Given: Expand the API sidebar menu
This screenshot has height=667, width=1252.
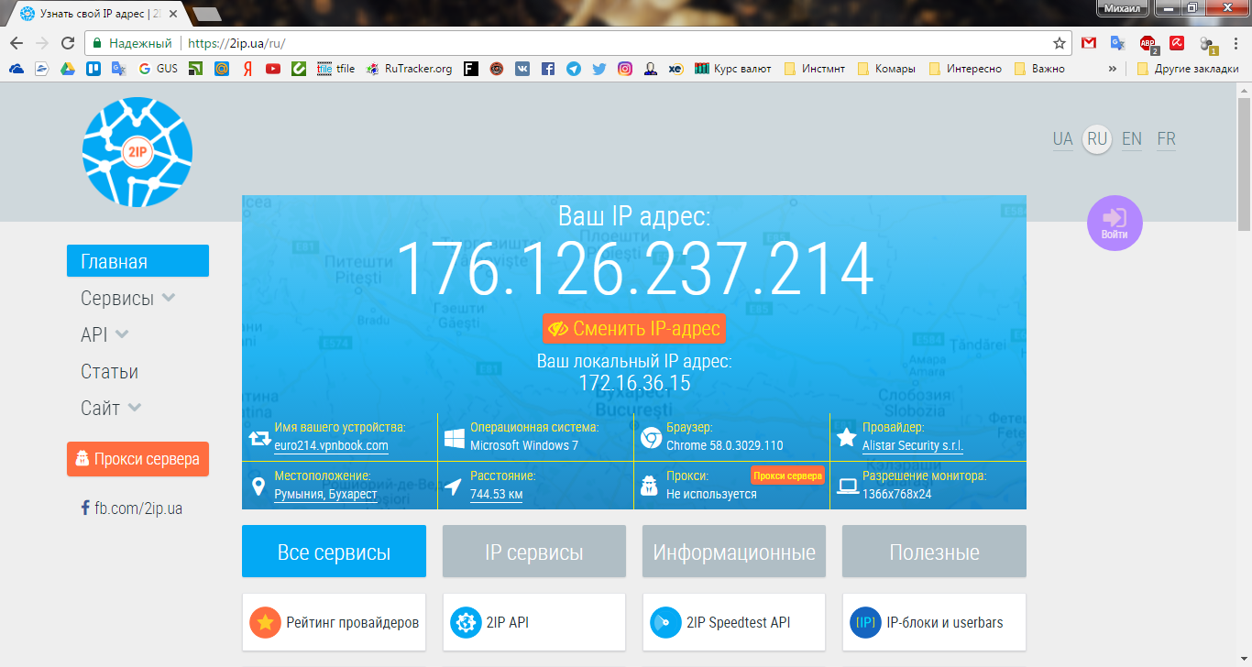Looking at the screenshot, I should click(104, 334).
